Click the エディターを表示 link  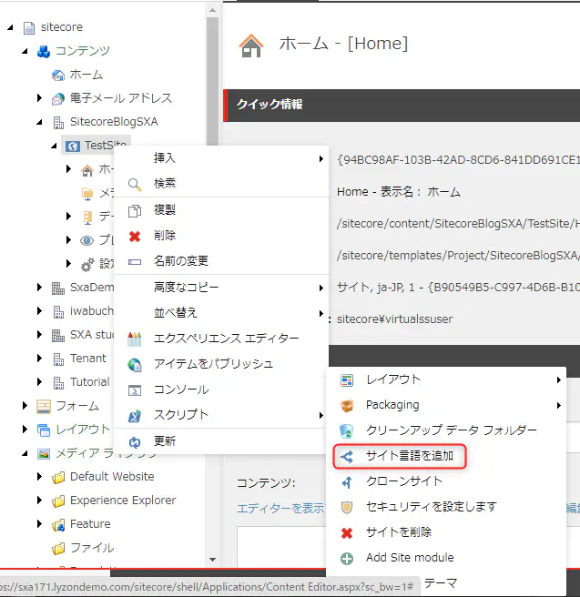pos(280,509)
